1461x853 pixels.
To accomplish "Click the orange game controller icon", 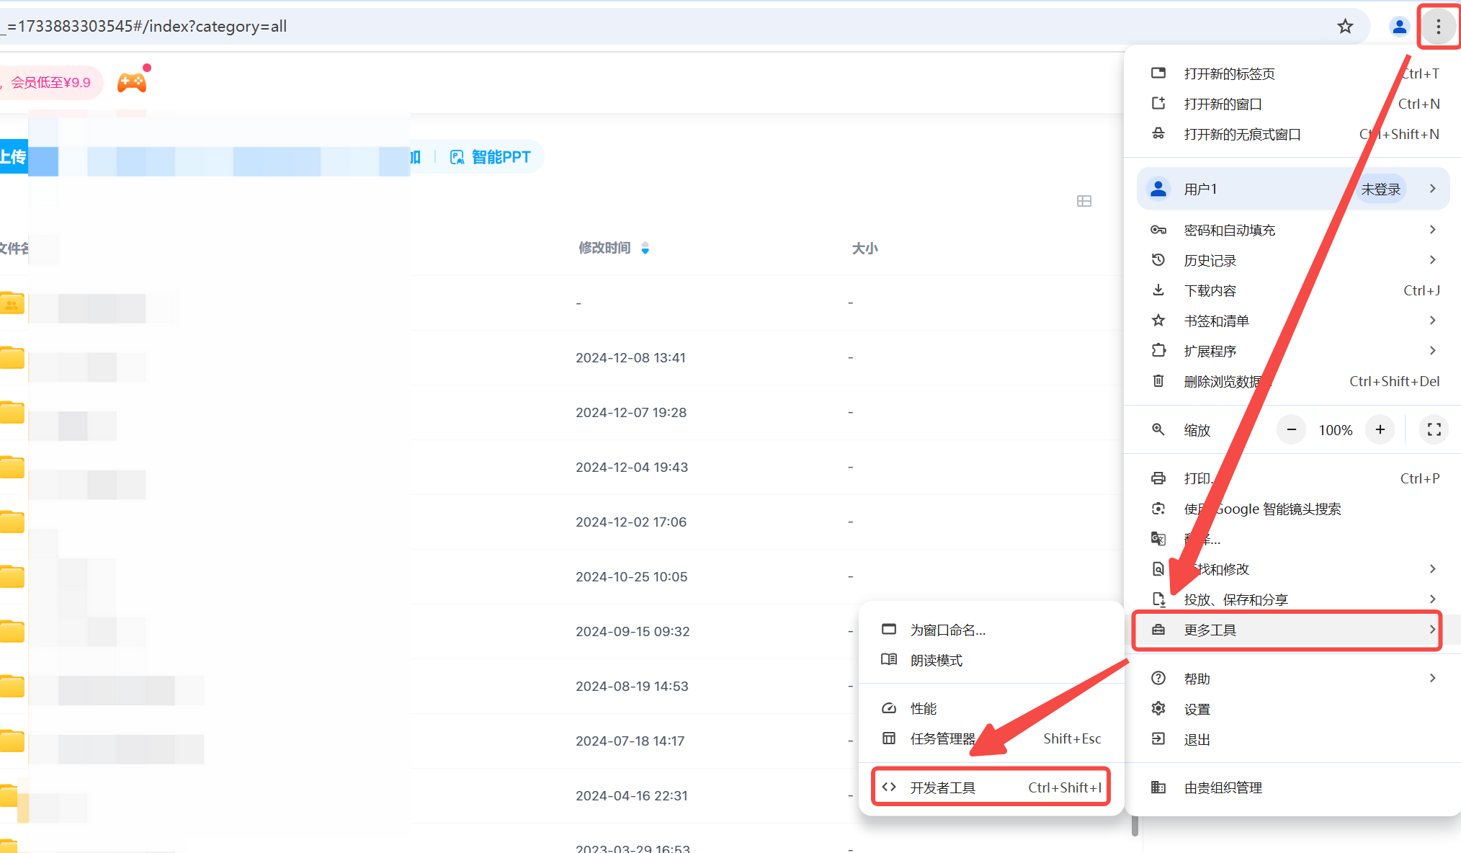I will (x=132, y=82).
